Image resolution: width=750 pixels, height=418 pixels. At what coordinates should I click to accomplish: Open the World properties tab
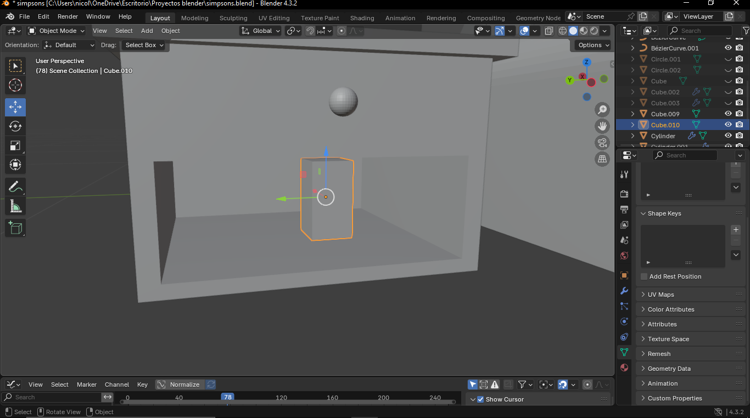(x=624, y=256)
